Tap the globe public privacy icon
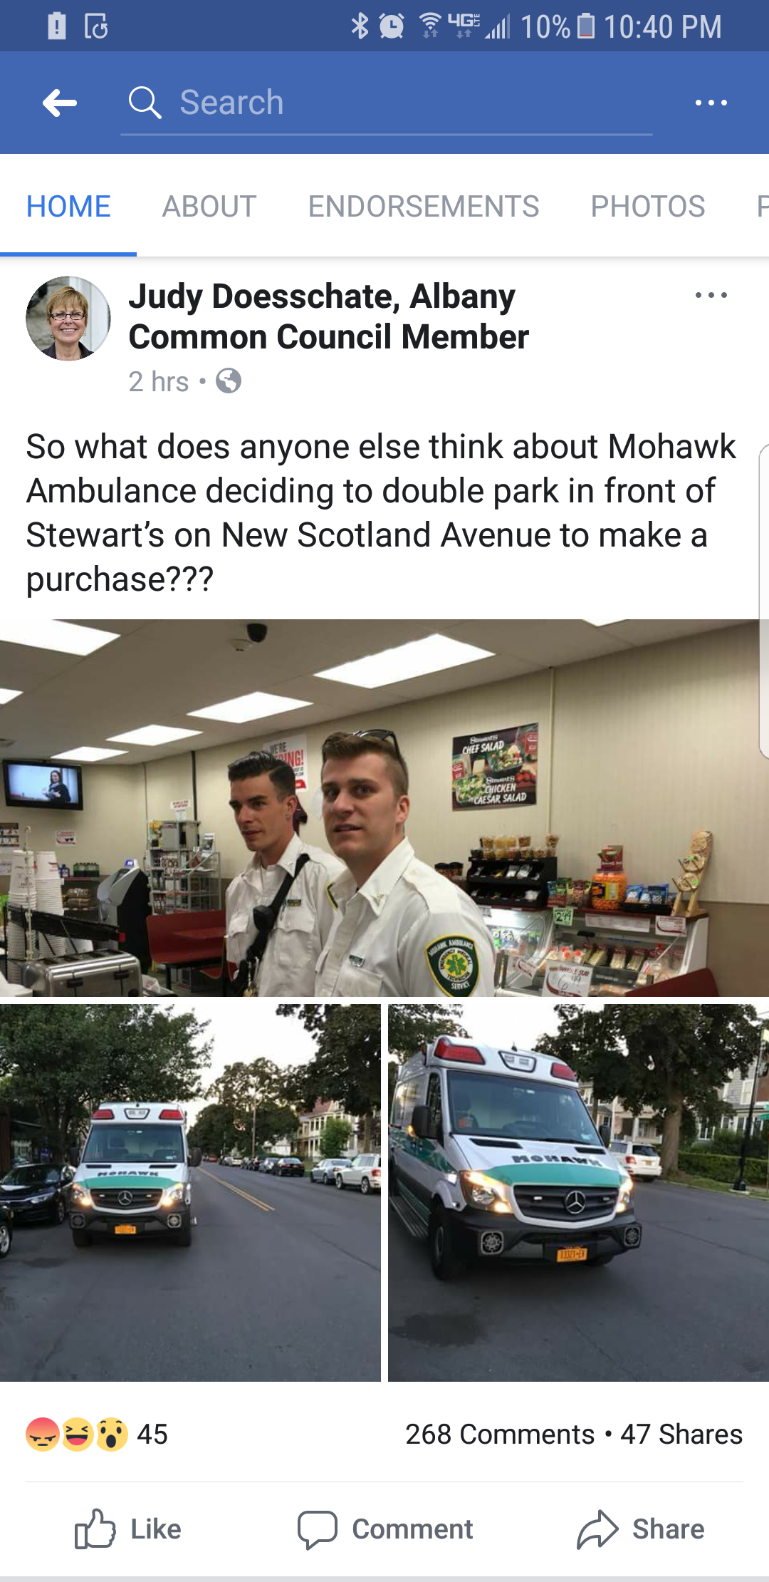 click(229, 381)
